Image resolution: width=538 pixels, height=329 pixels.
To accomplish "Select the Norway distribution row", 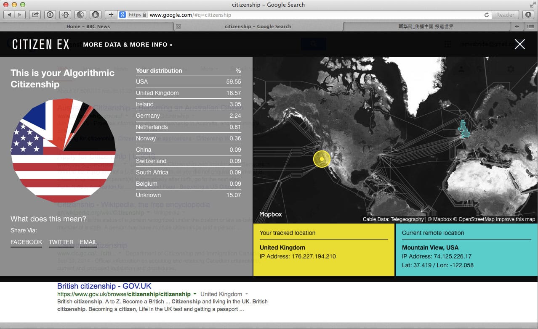I will pos(189,138).
